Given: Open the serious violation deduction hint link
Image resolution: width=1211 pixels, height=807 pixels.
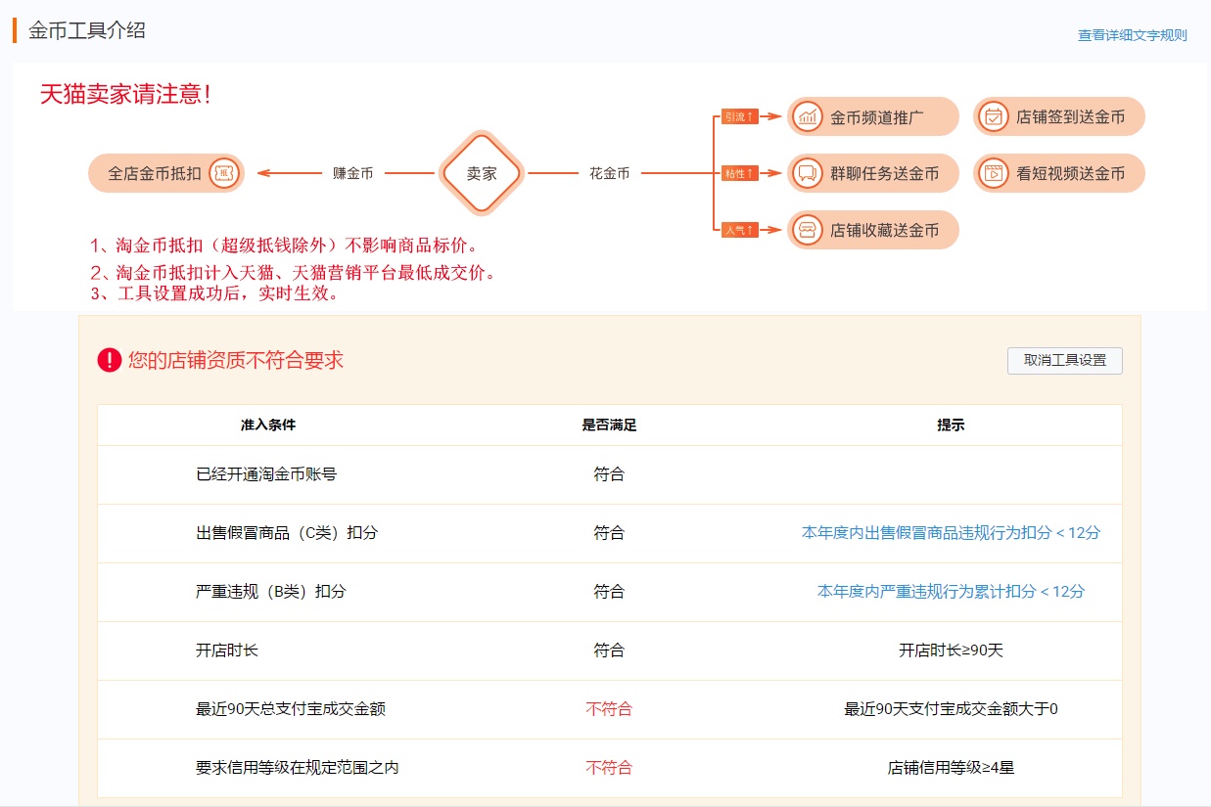Looking at the screenshot, I should (951, 592).
